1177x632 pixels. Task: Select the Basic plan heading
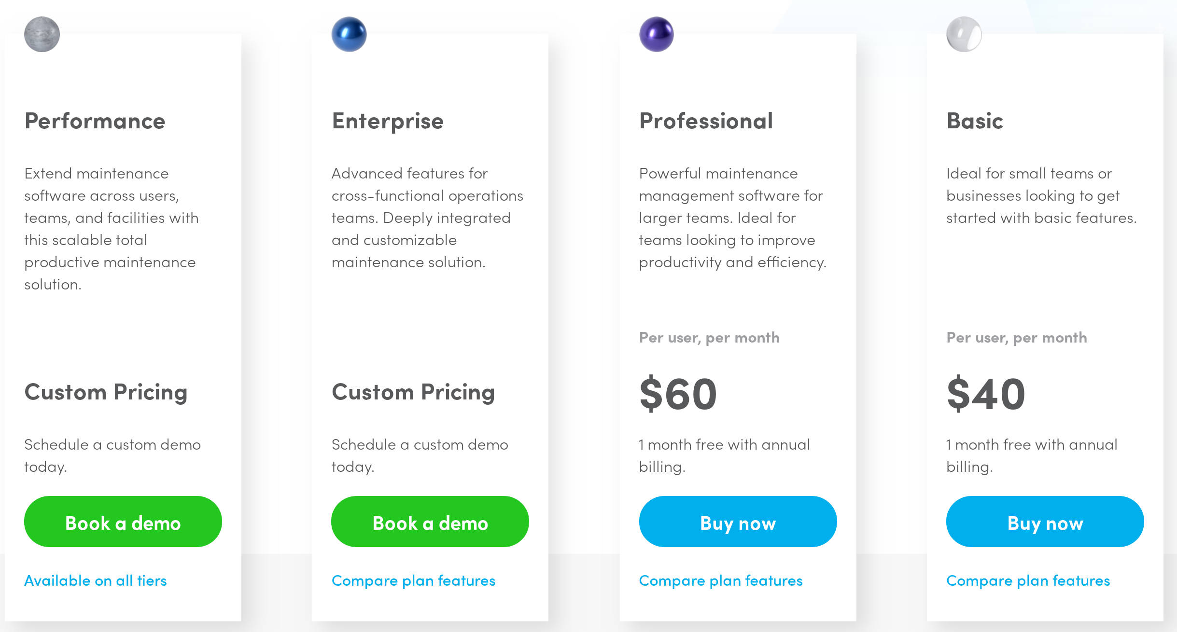pyautogui.click(x=974, y=121)
